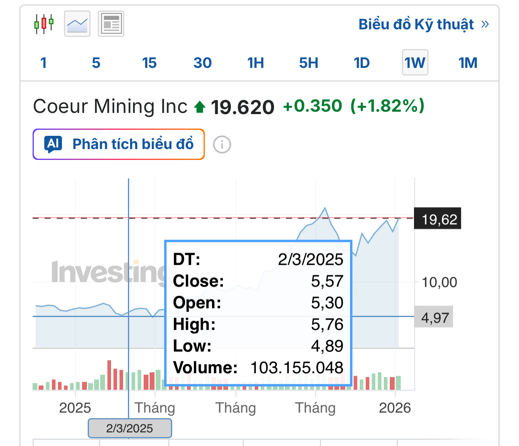Click the chart info circle icon
Screen dimensions: 519x446
point(222,145)
